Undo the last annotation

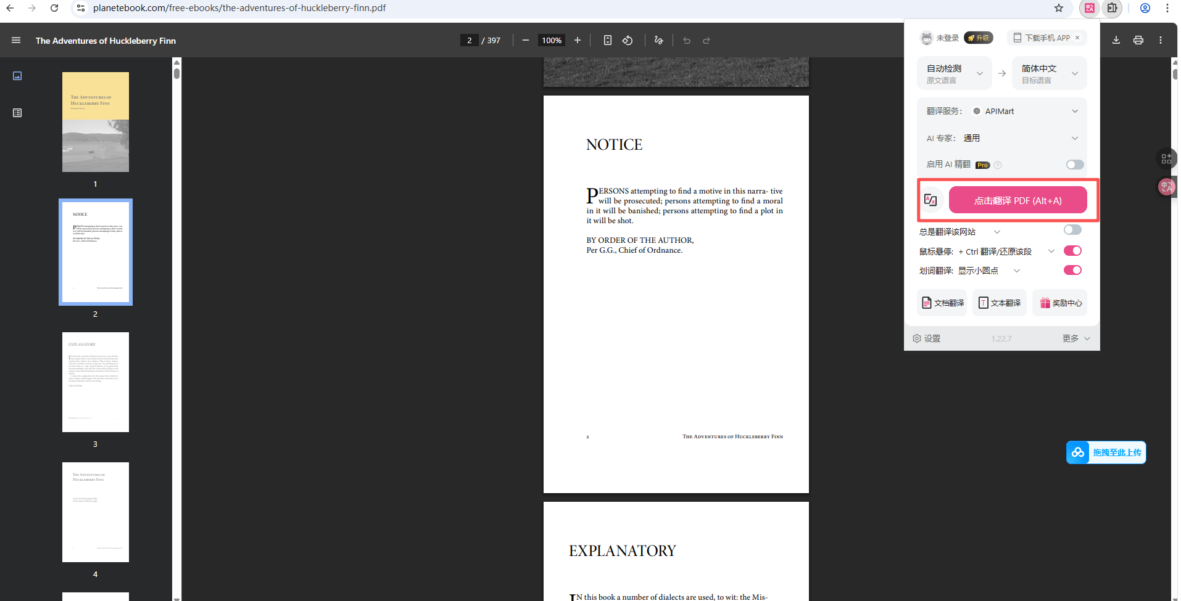pos(686,40)
